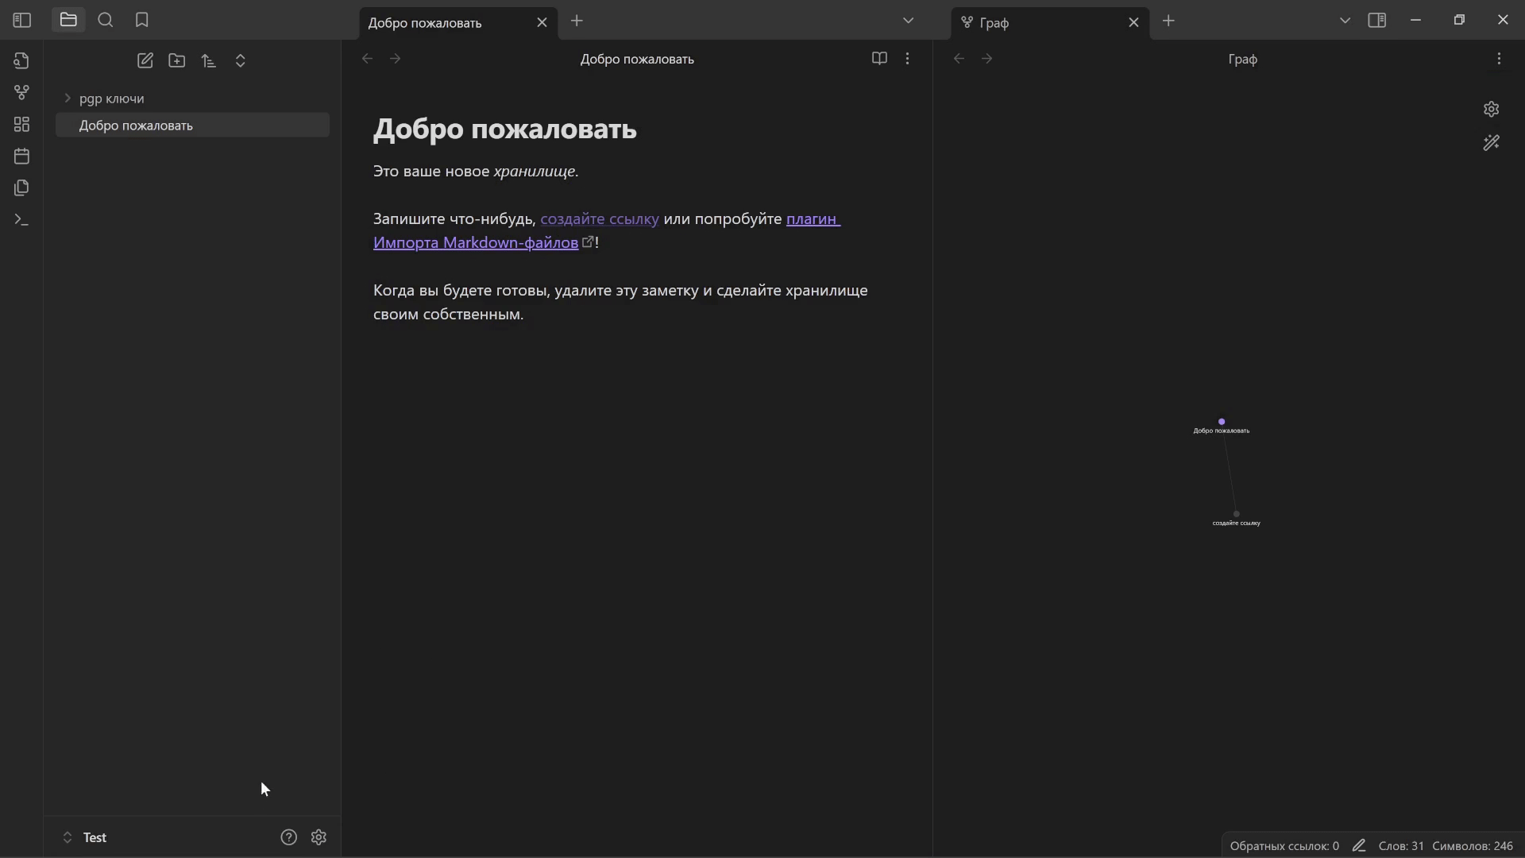The width and height of the screenshot is (1525, 858).
Task: Open command palette terminal icon
Action: pos(21,220)
